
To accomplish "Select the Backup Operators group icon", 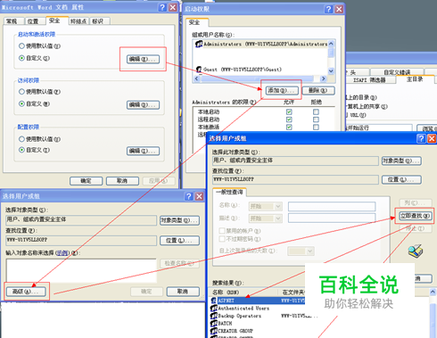I will tap(213, 316).
